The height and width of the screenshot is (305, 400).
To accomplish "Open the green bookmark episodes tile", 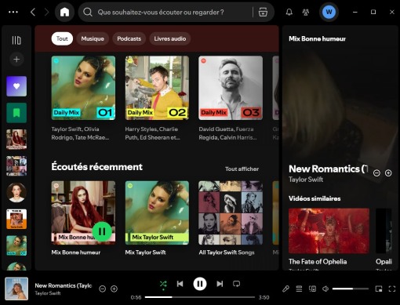I will pyautogui.click(x=16, y=113).
